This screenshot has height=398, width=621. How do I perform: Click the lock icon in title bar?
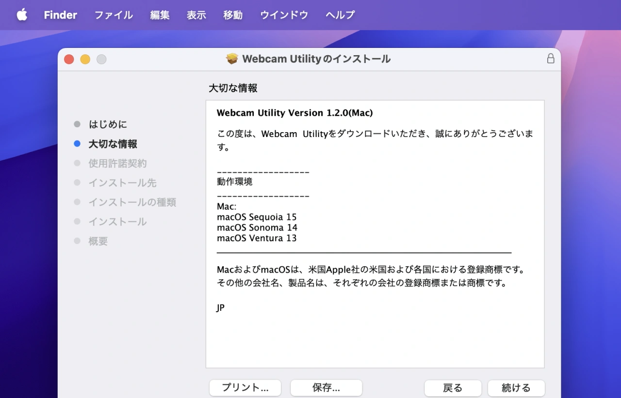tap(551, 59)
